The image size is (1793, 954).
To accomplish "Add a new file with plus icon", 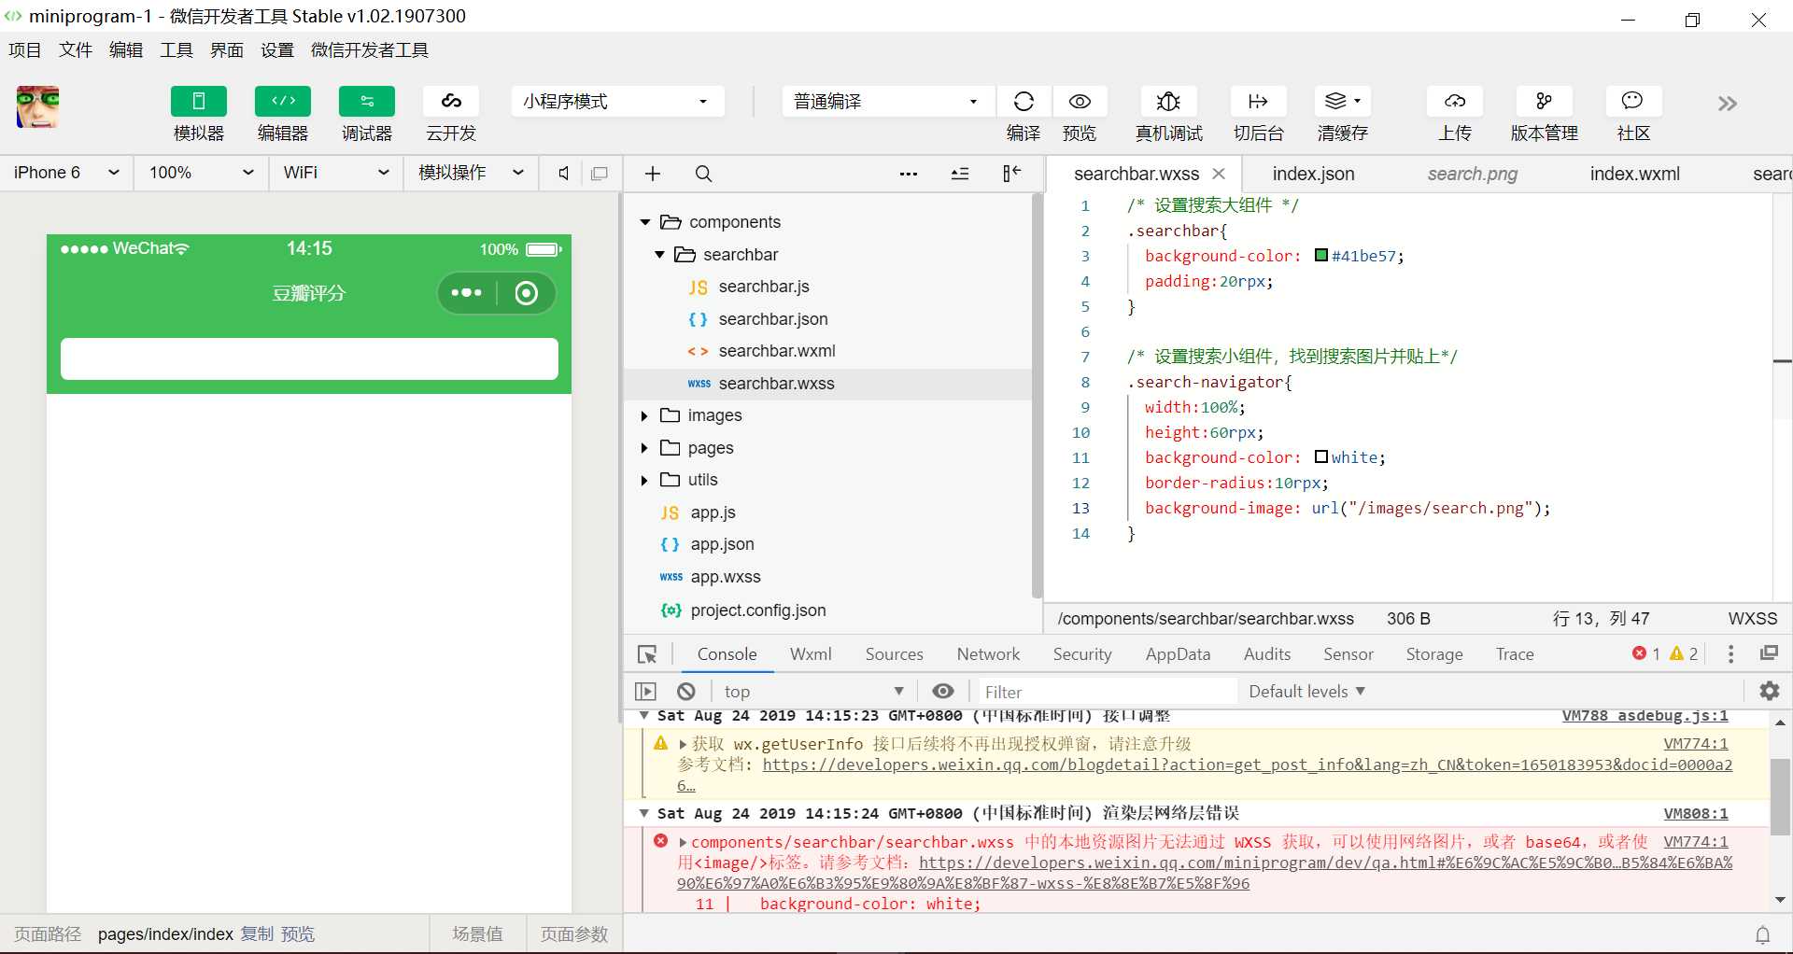I will pyautogui.click(x=653, y=174).
